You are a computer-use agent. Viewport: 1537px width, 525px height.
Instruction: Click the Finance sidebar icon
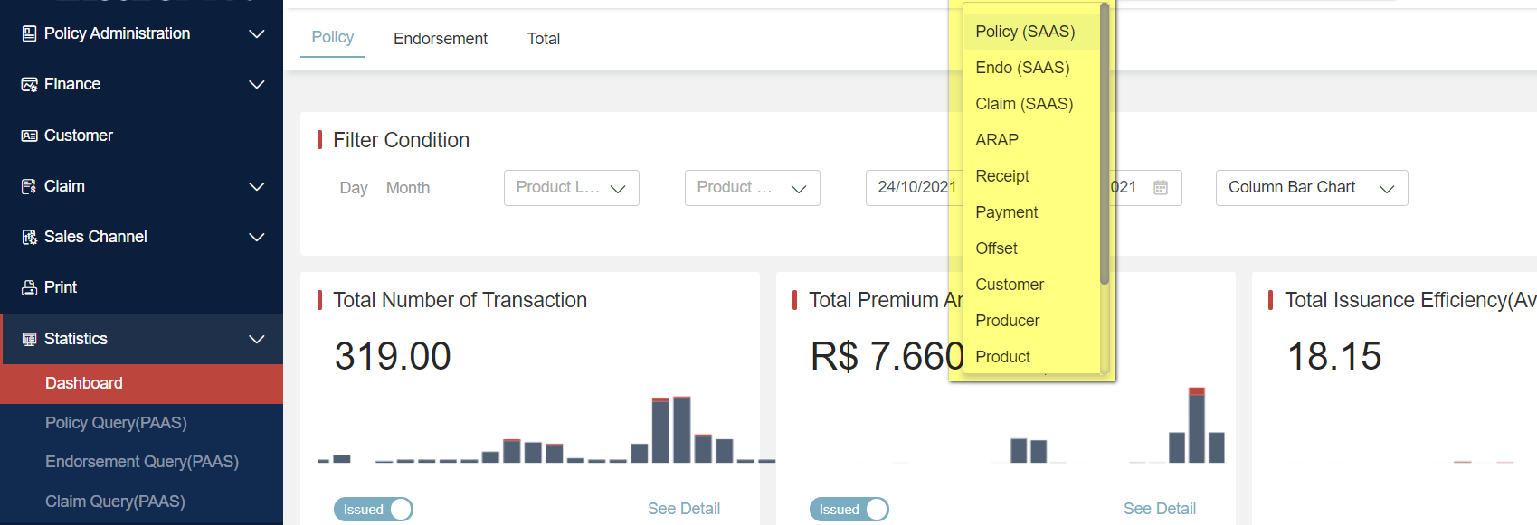tap(29, 84)
